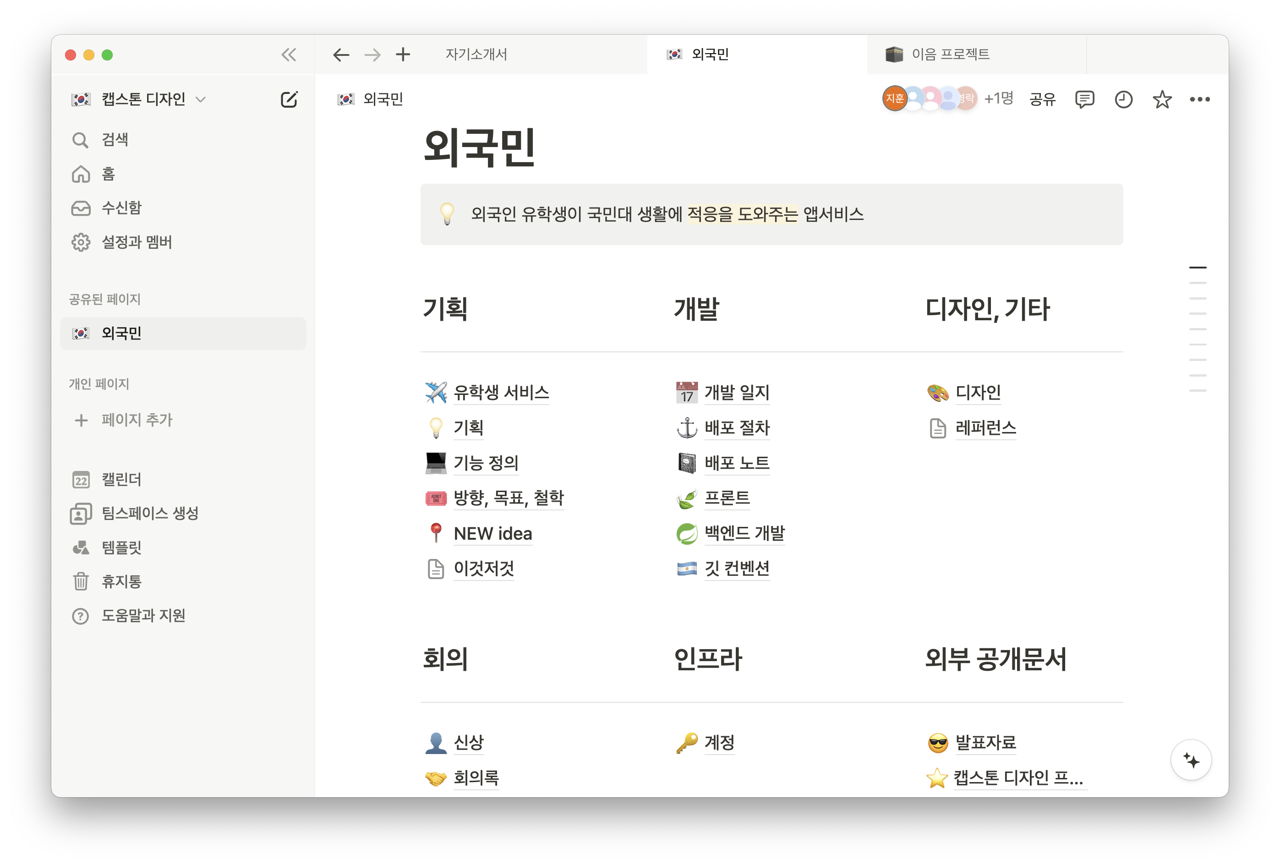Click the 기획 section heading
This screenshot has height=865, width=1280.
pyautogui.click(x=445, y=308)
